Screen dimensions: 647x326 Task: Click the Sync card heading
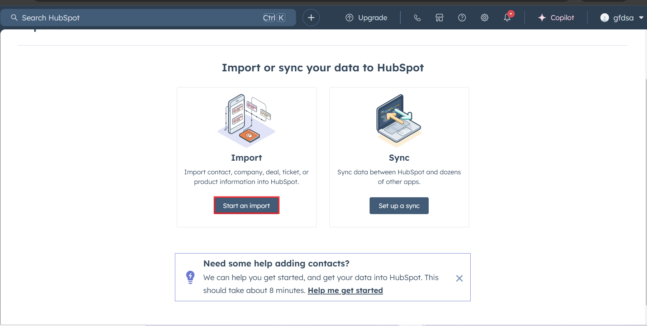tap(399, 158)
